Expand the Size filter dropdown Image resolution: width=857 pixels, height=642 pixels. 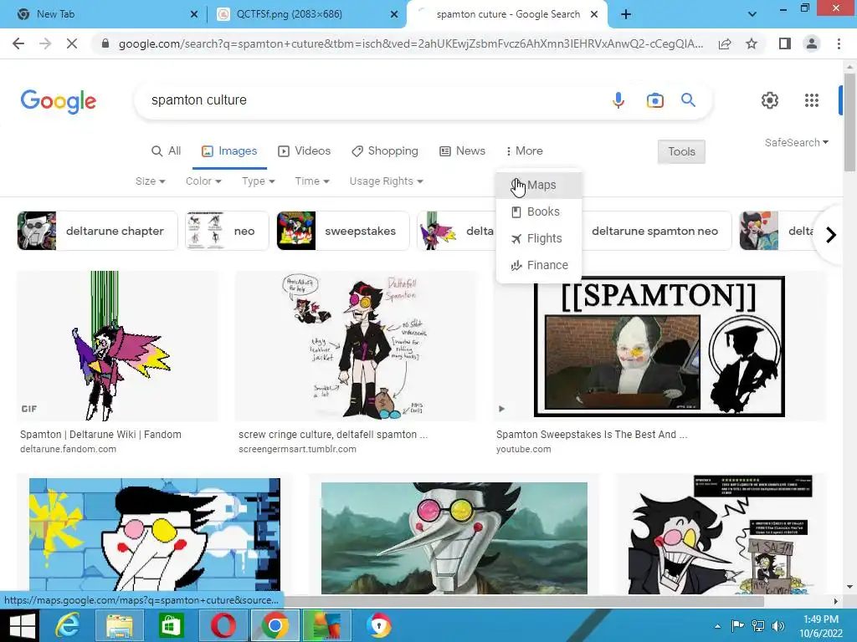click(151, 181)
